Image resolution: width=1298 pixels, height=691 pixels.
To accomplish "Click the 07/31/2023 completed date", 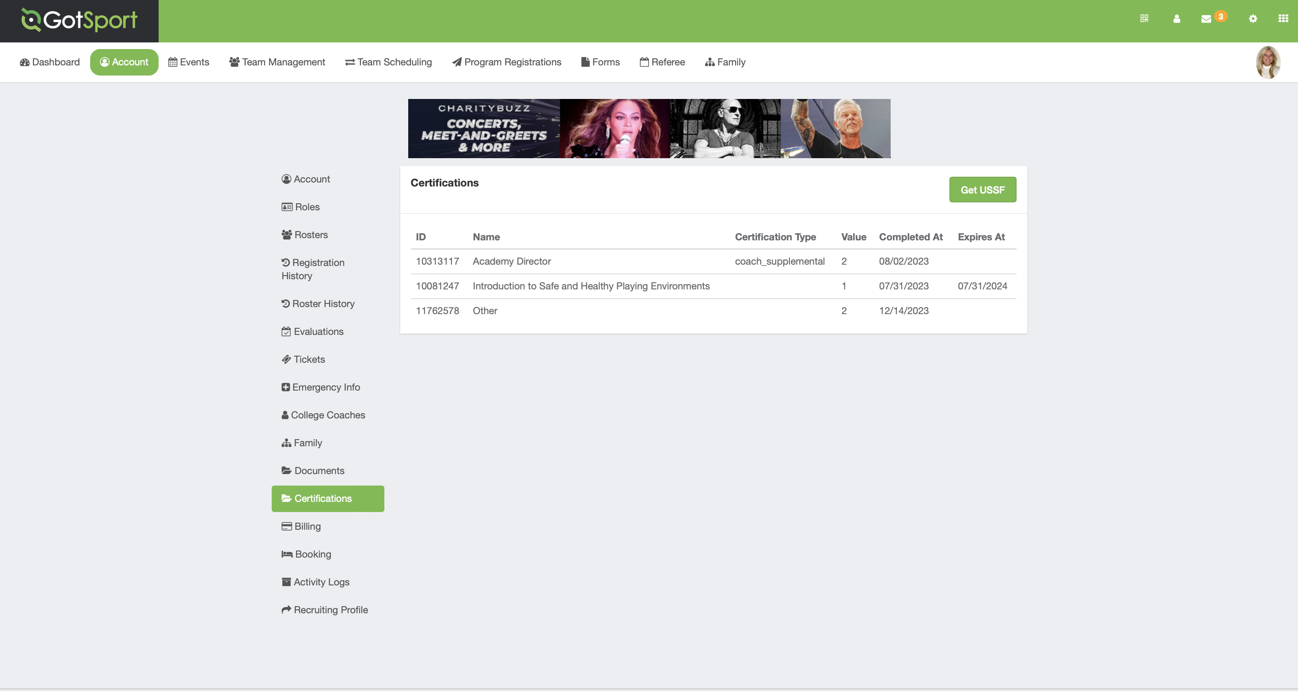I will [903, 286].
